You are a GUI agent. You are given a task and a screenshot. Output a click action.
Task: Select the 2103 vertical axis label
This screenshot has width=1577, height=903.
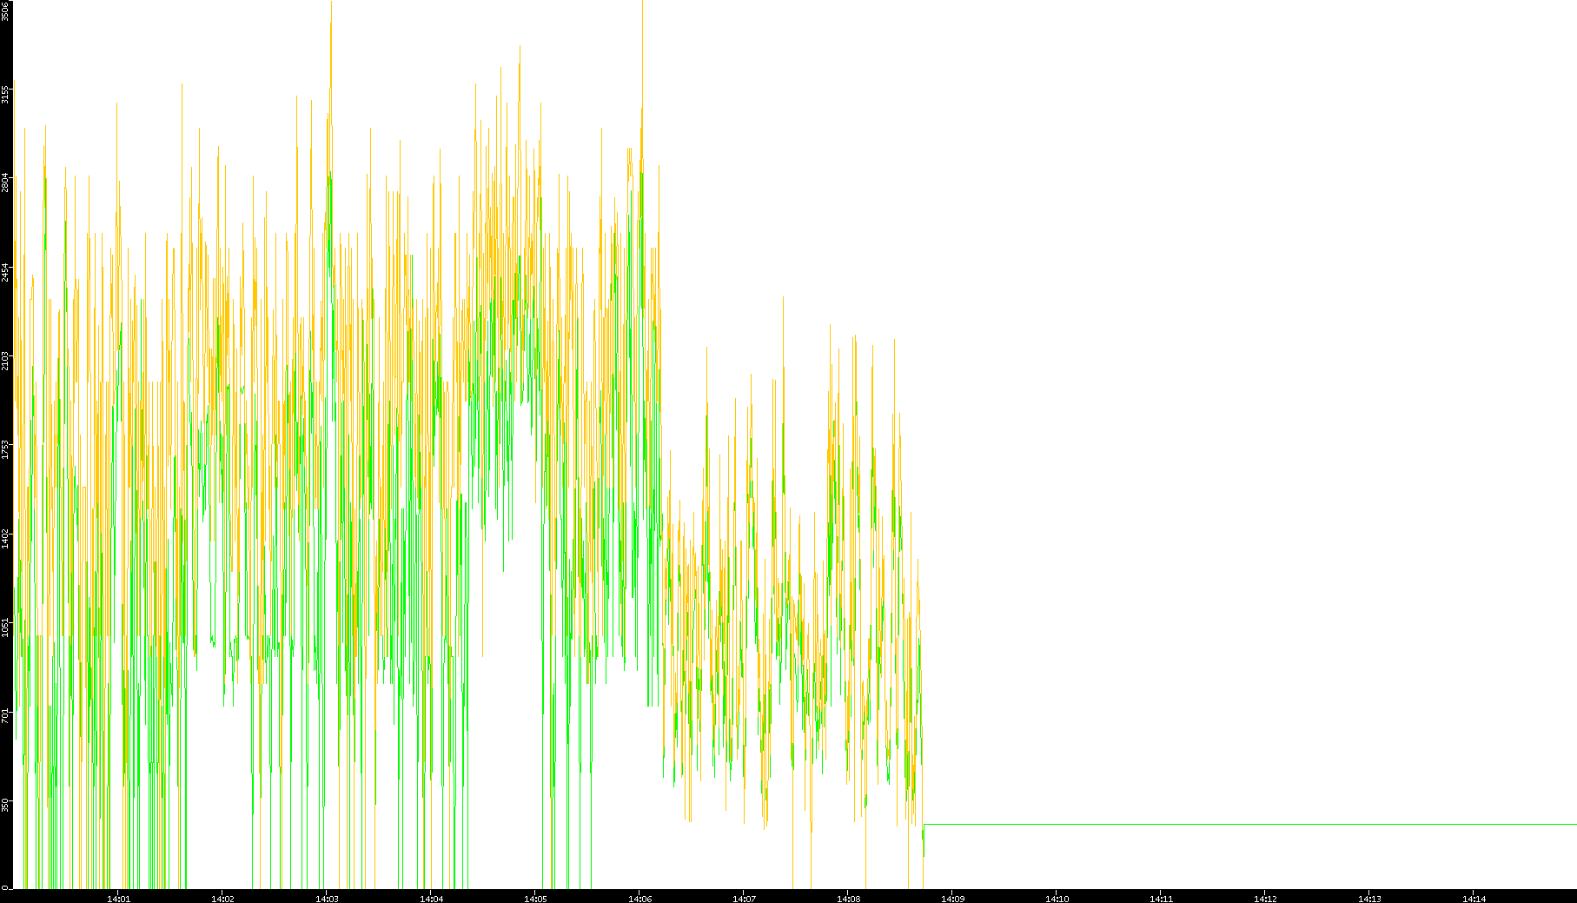[6, 360]
